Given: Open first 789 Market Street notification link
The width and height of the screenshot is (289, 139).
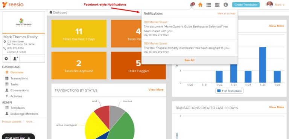Looking at the screenshot, I should click(155, 22).
